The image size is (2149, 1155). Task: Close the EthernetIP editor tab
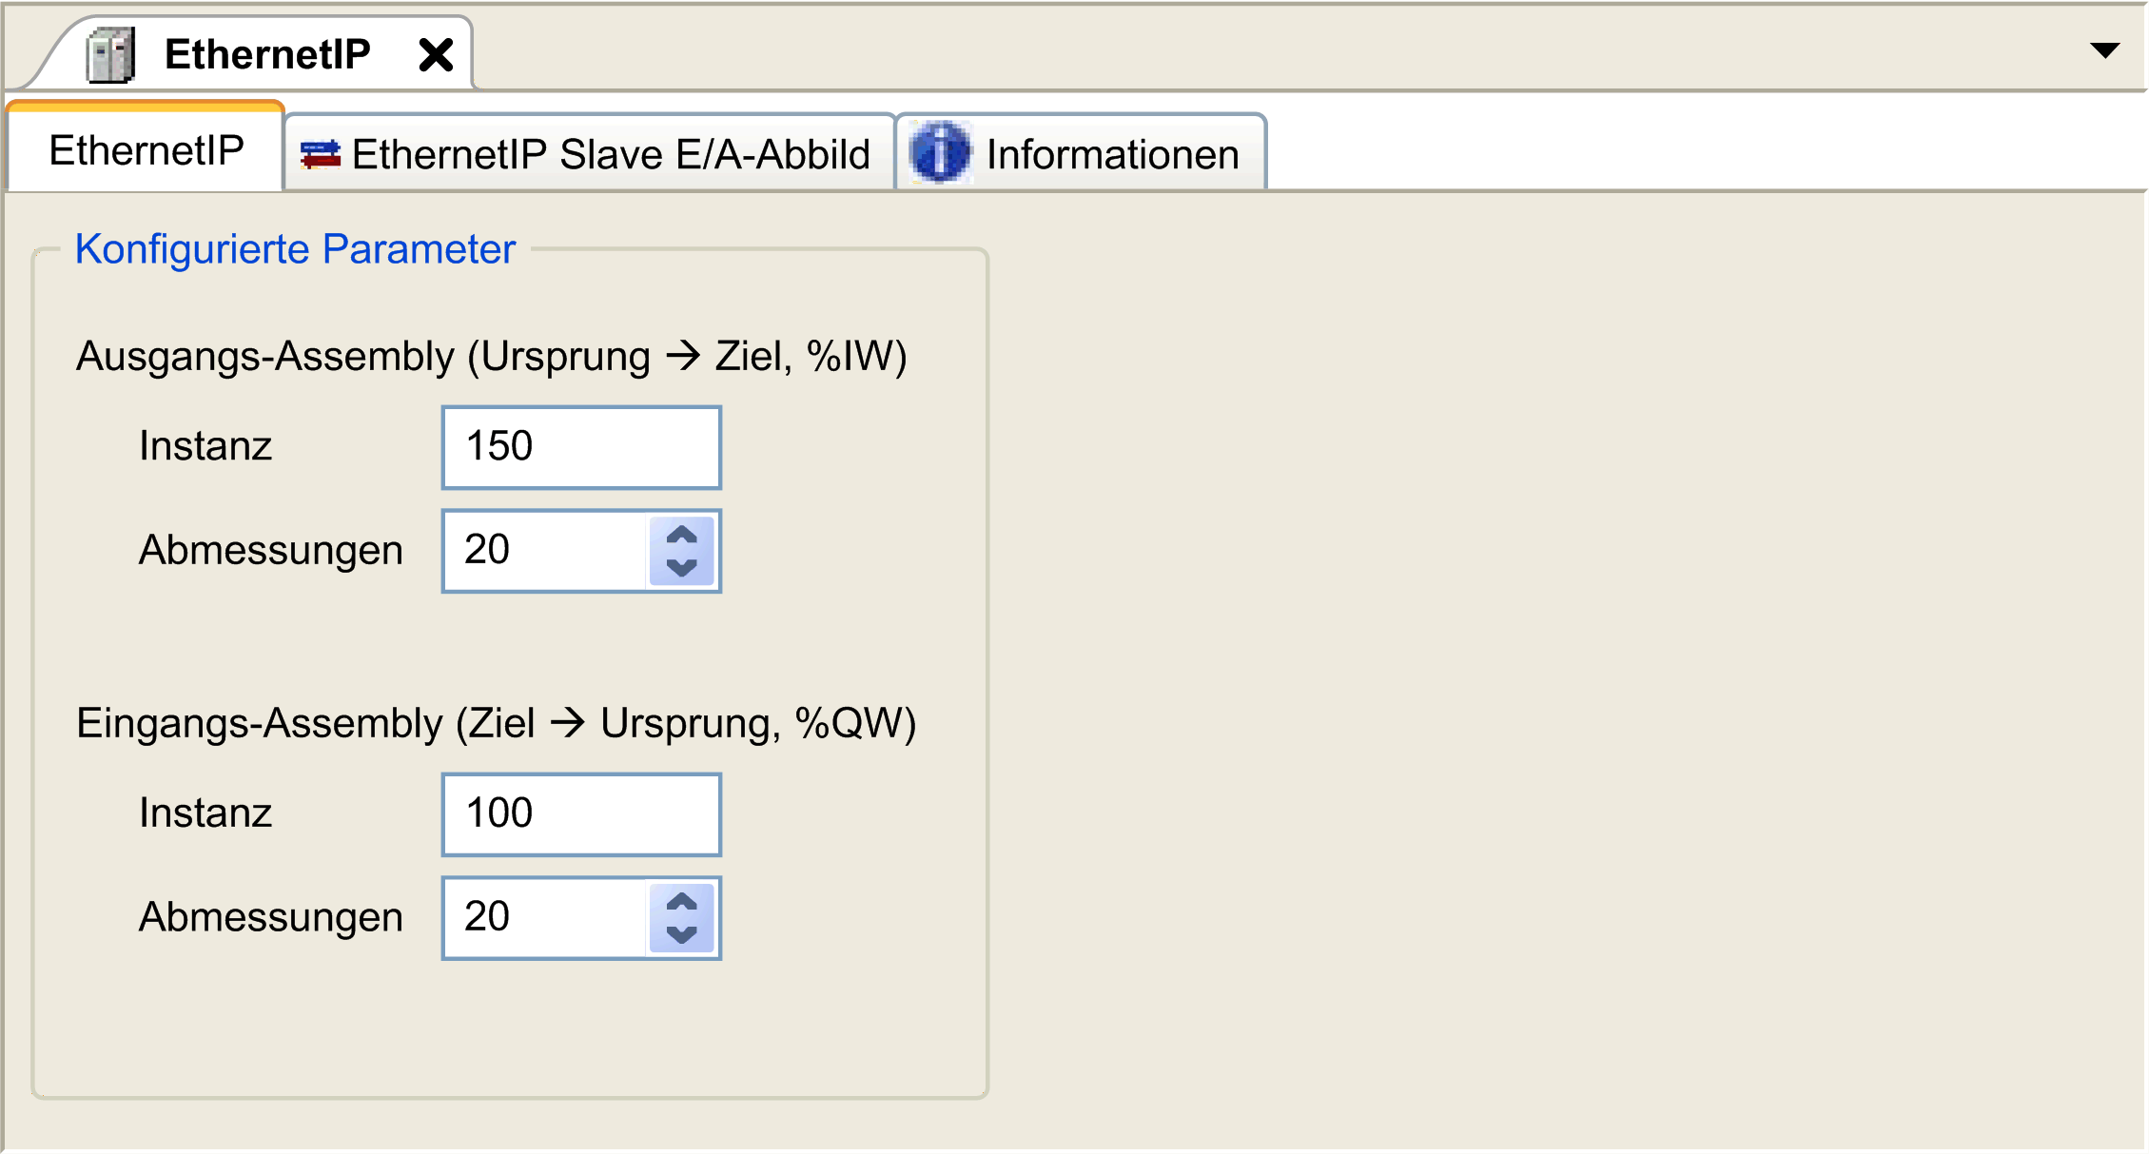click(436, 55)
